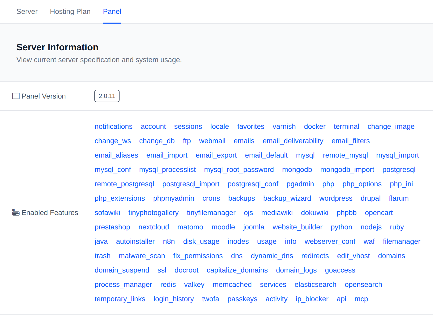Open the remote_mysql link
Image resolution: width=433 pixels, height=331 pixels.
pos(345,155)
